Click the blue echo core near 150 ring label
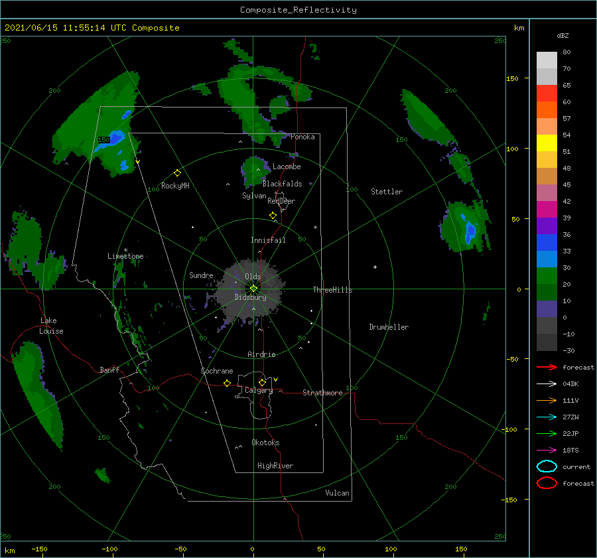This screenshot has height=558, width=597. [115, 139]
